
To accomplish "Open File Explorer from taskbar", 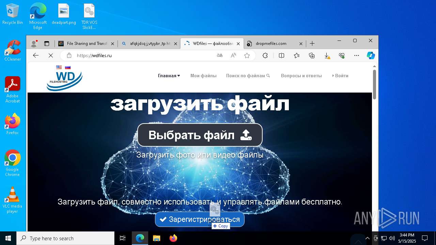I will [x=156, y=238].
